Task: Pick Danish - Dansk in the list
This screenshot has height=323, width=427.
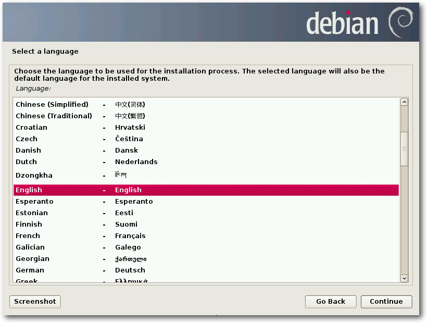Action: pyautogui.click(x=206, y=151)
